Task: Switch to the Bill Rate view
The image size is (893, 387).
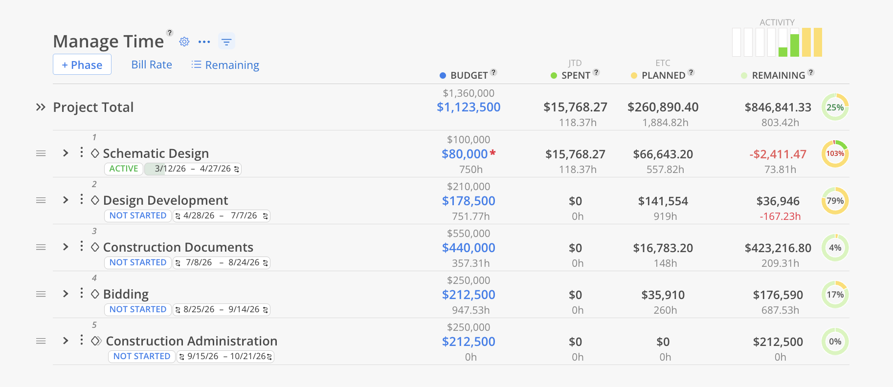Action: pos(152,64)
